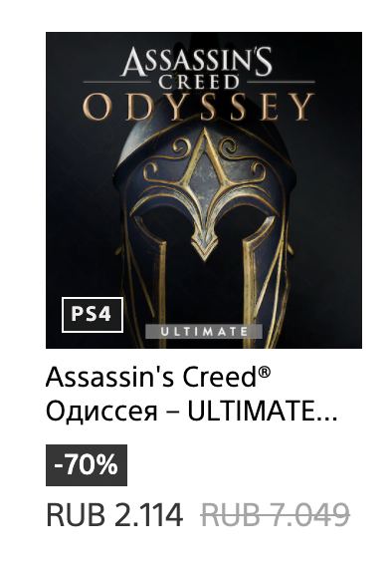The height and width of the screenshot is (566, 388).
Task: Click the CREED word on cover
Action: point(199,83)
